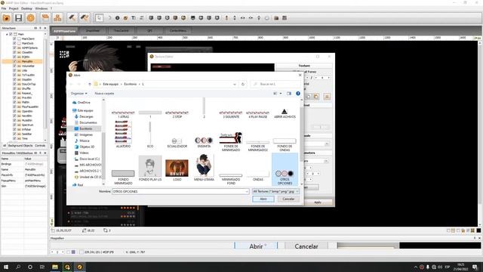
Task: Toggle the Spectrum checkbox in Structure
Action: [x=14, y=125]
